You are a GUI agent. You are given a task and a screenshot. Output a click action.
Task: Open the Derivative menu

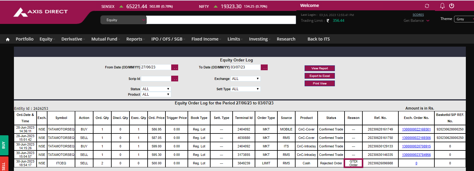click(x=72, y=39)
